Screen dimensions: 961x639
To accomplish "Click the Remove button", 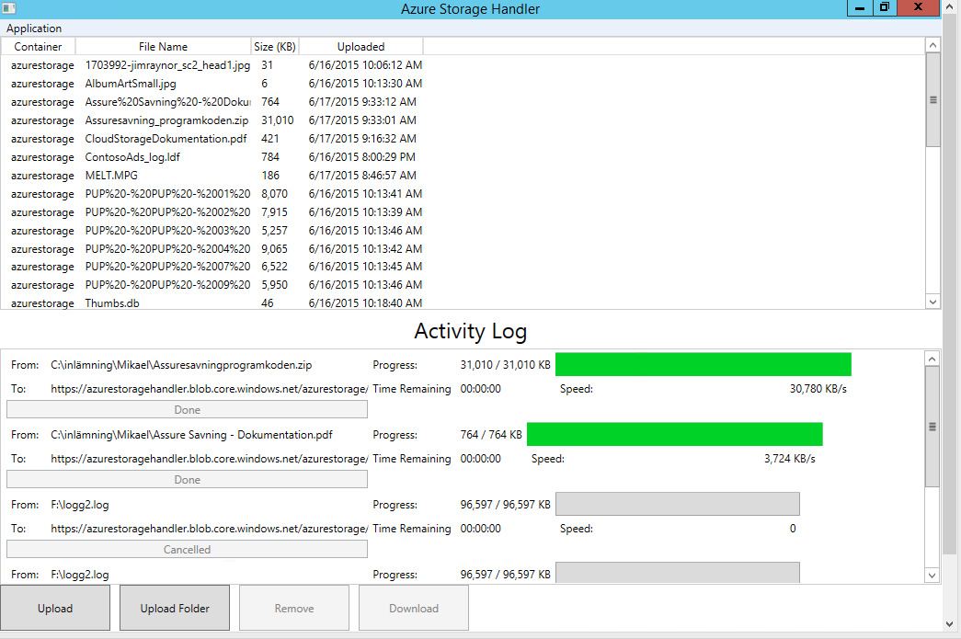I will point(294,608).
